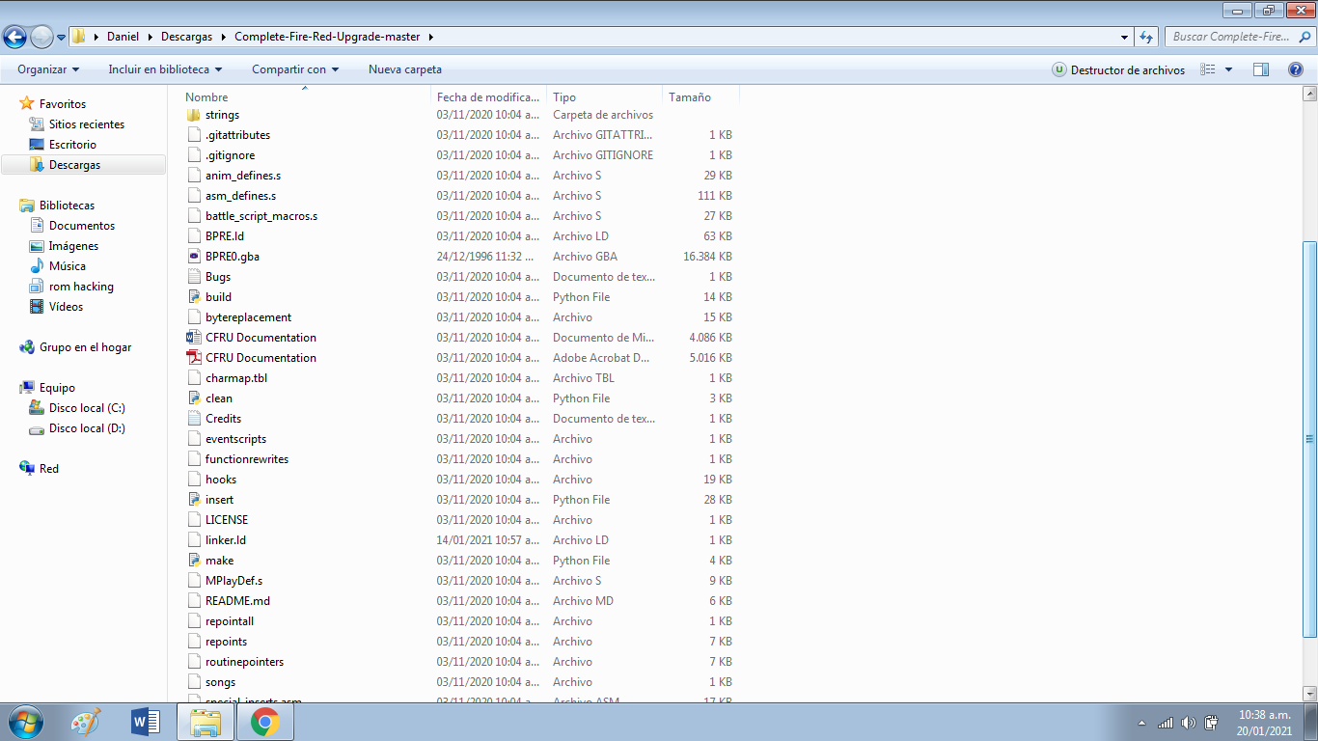Launch Microsoft Word from the taskbar
The height and width of the screenshot is (741, 1318).
tap(146, 722)
